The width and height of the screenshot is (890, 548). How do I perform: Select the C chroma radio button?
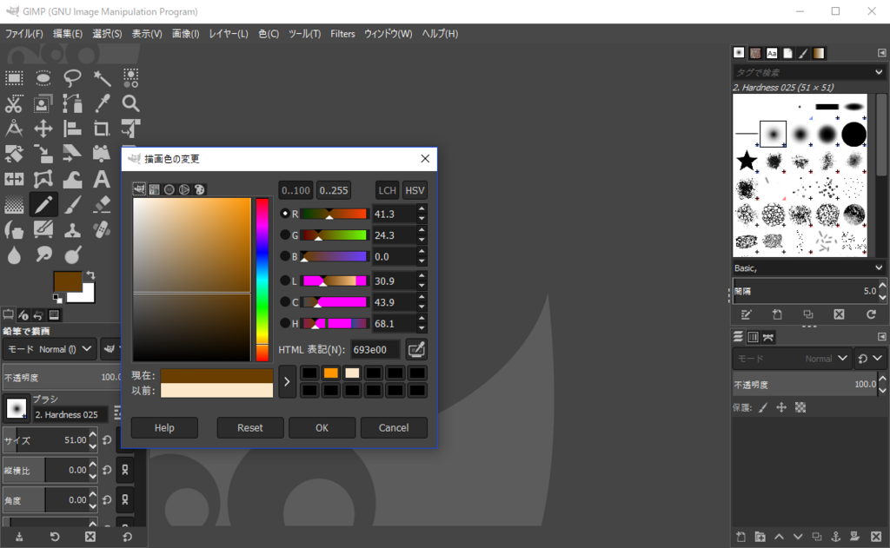point(285,302)
